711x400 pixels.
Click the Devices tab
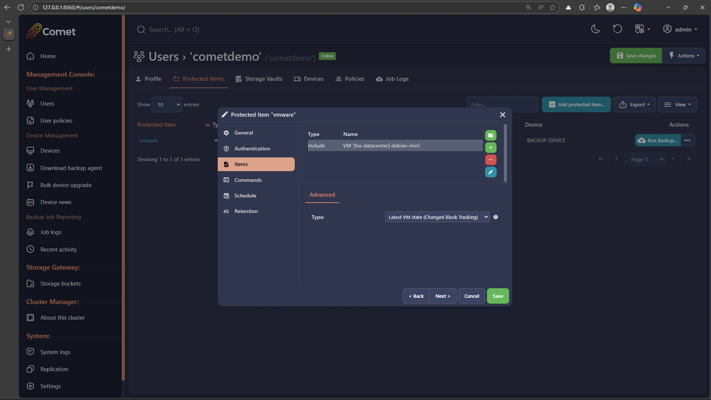[308, 79]
